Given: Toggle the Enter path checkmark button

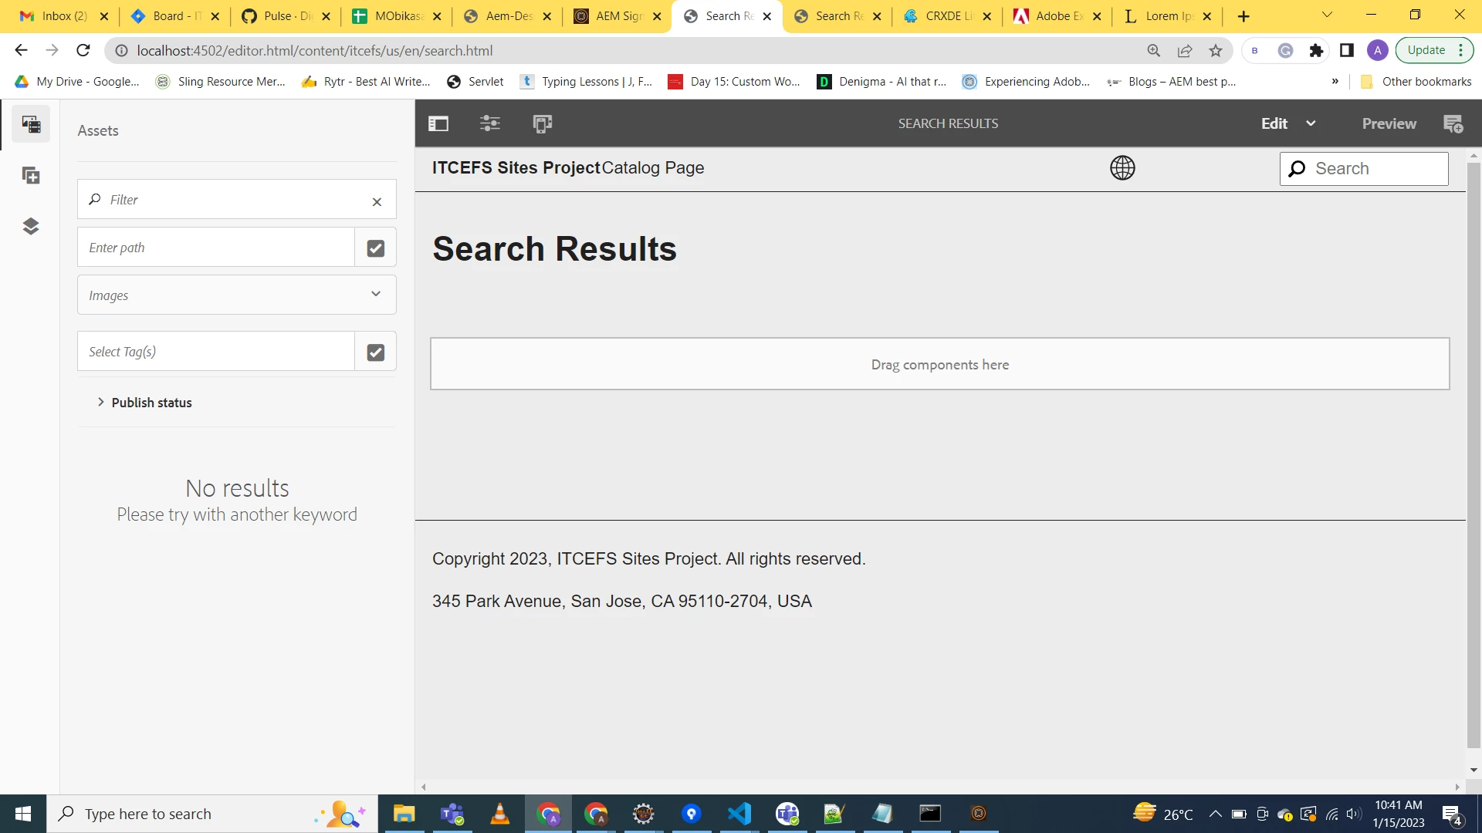Looking at the screenshot, I should point(376,248).
